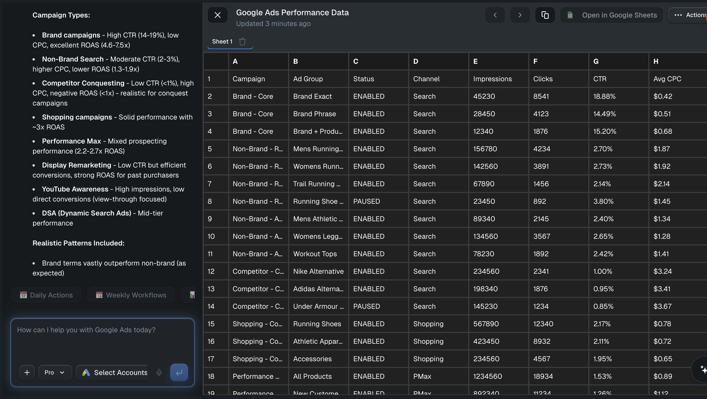Click the Daily Actions button
The image size is (707, 399).
pos(46,295)
